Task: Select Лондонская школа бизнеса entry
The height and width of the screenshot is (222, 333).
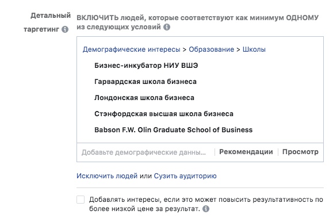Action: coord(144,98)
